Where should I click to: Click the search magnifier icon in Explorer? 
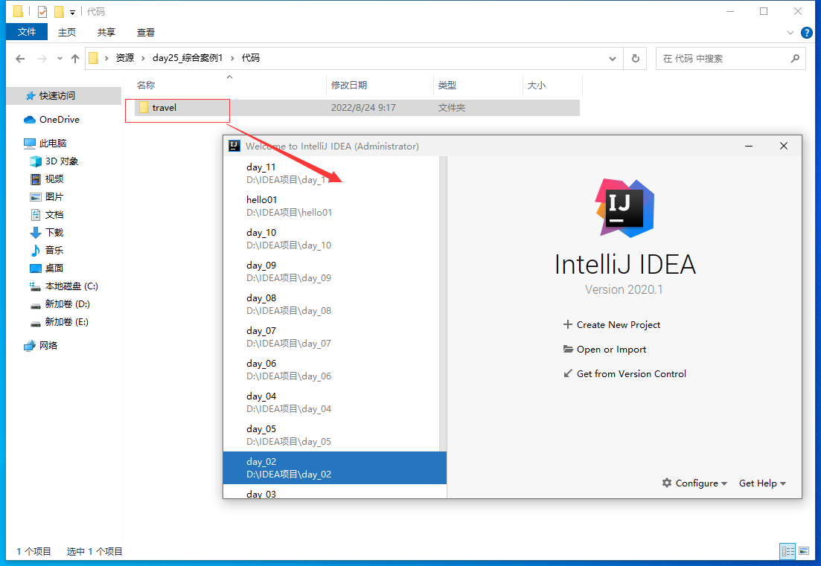click(795, 58)
